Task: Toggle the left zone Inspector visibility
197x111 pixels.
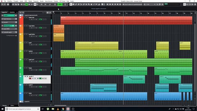Action: (x=184, y=4)
